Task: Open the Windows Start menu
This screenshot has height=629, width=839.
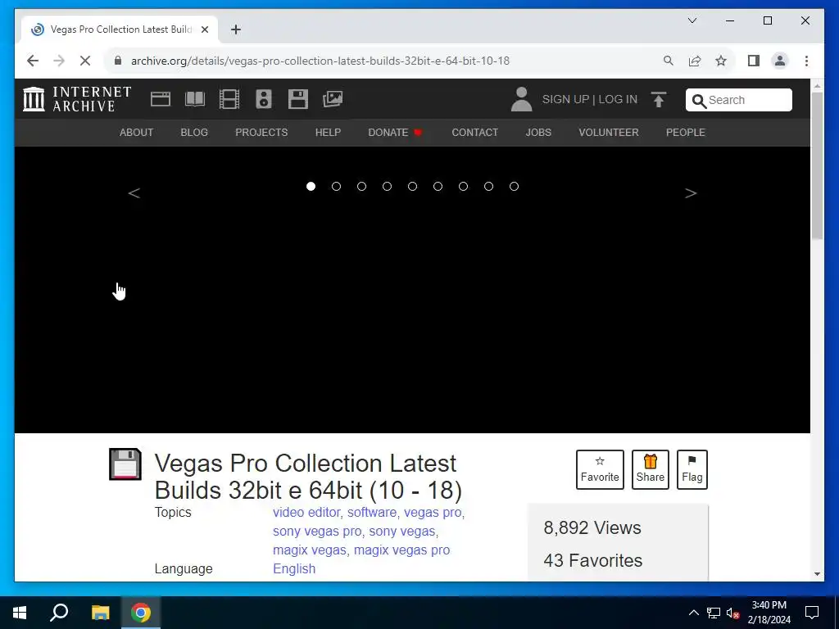Action: tap(20, 613)
